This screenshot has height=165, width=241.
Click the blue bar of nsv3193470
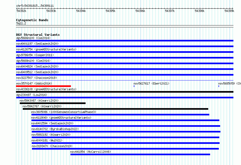(x=125, y=149)
